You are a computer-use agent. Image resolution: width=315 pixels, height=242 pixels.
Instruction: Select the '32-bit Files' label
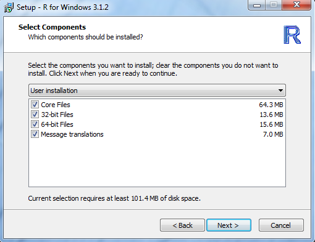(x=57, y=115)
